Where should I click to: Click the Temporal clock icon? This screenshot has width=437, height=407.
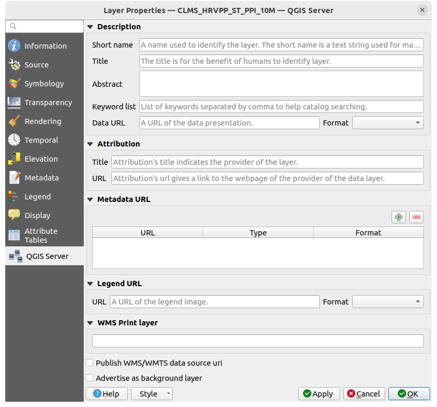14,140
